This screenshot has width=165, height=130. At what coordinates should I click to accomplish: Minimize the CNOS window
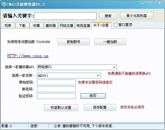click(x=142, y=3)
